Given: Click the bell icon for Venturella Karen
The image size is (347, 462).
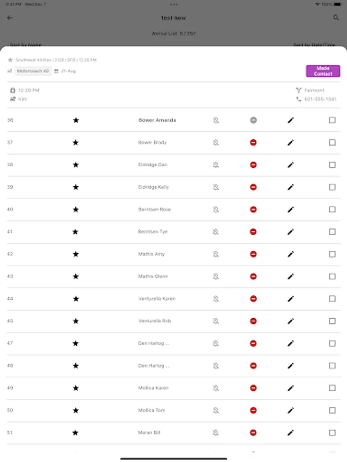Looking at the screenshot, I should tap(216, 299).
